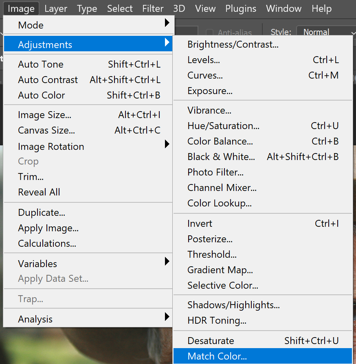
Task: Open the Filter menu
Action: coord(153,9)
